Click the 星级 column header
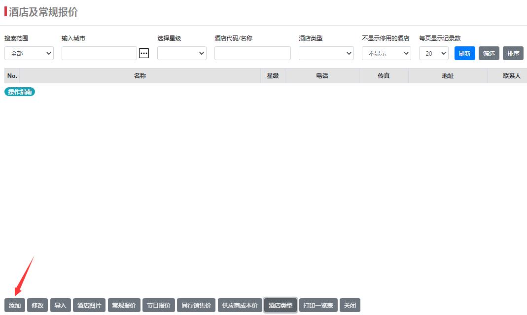The height and width of the screenshot is (315, 527). (273, 75)
